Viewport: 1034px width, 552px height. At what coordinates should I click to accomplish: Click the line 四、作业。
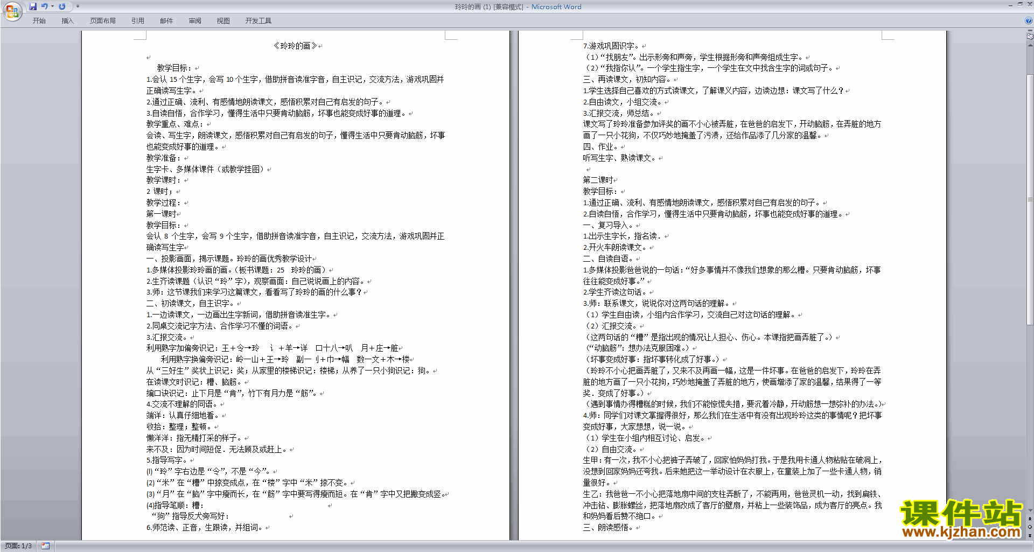602,146
